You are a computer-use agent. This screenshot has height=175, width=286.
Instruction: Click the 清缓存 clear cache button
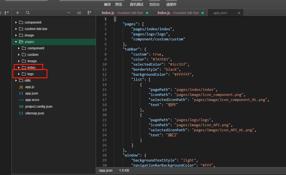point(171,4)
